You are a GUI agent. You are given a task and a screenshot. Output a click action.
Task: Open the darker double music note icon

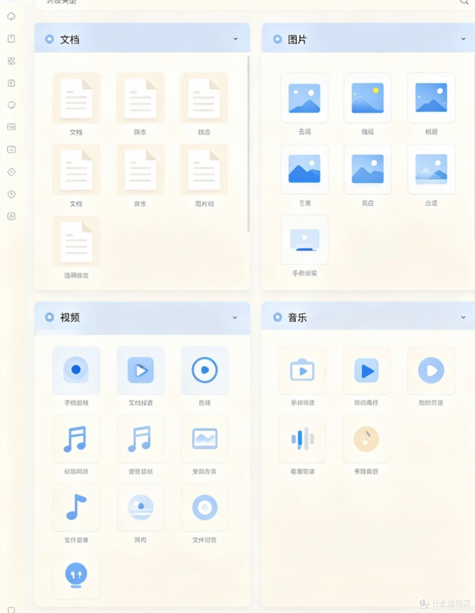tap(76, 439)
